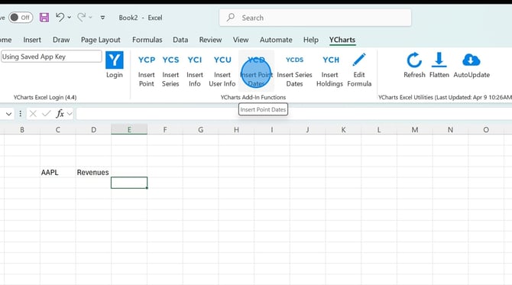Open Customize Quick Access Toolbar dropdown
This screenshot has width=512, height=285.
(102, 18)
